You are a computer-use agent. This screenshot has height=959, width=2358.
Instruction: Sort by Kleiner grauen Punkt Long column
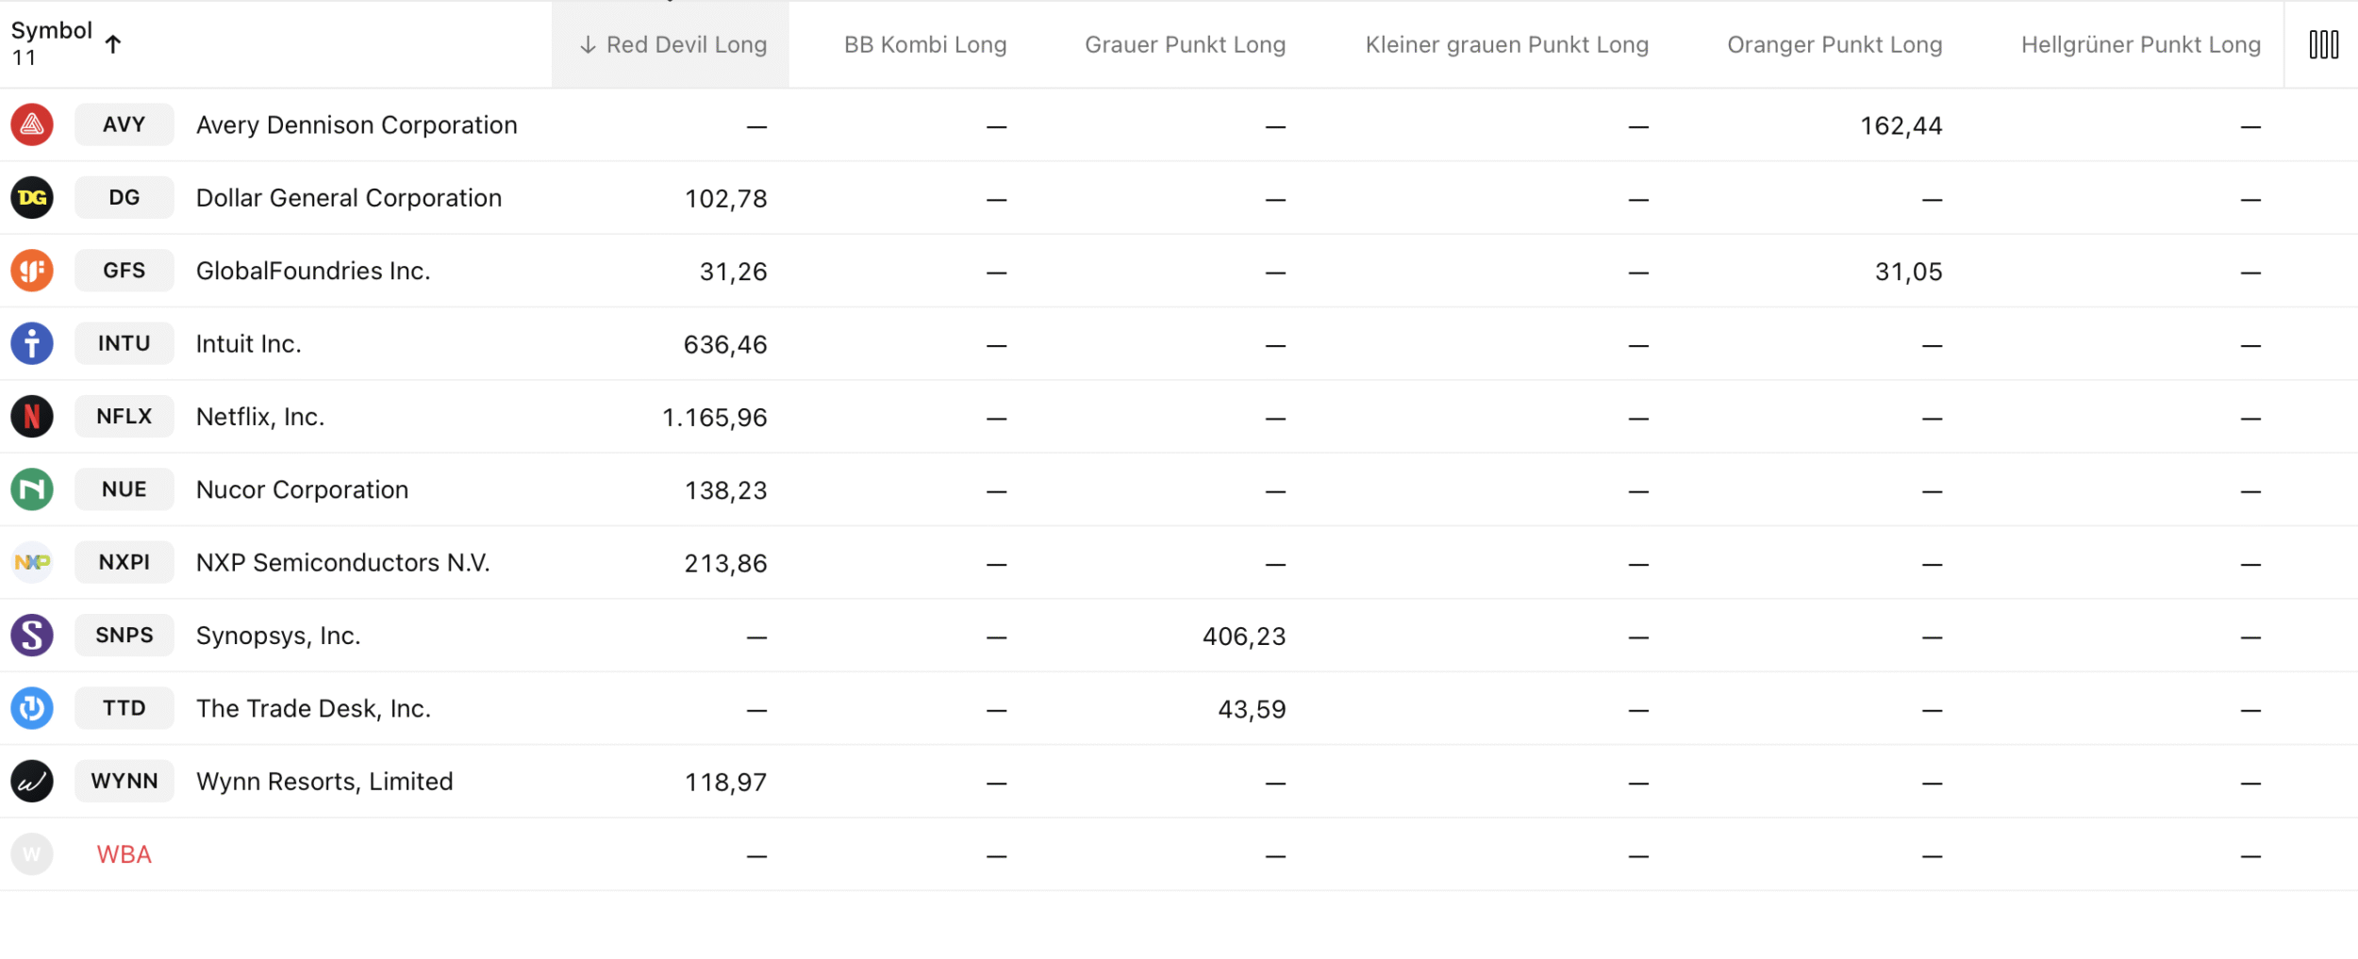tap(1506, 44)
